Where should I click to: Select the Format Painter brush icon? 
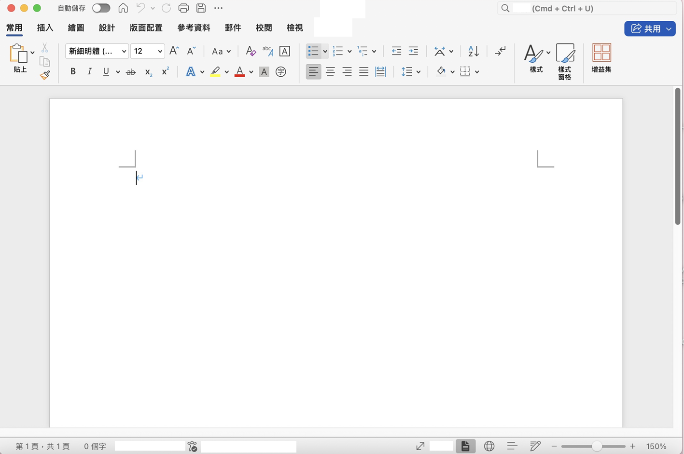(x=45, y=75)
